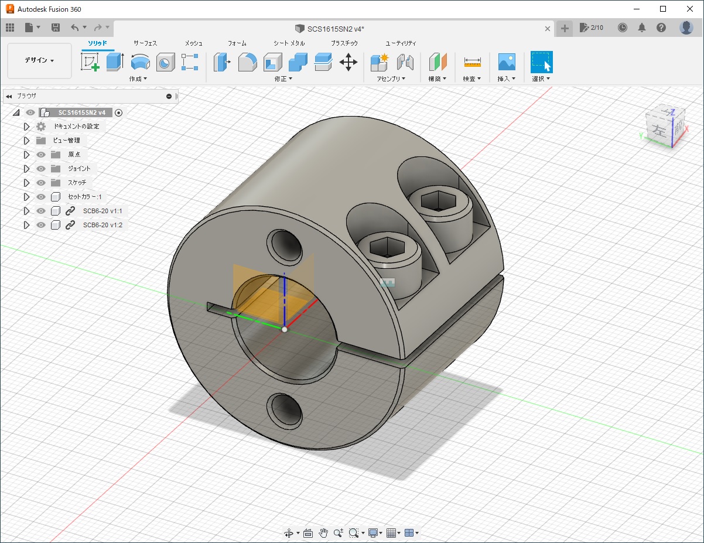Expand the ジョイント folder in the browser
Viewport: 704px width, 543px height.
click(x=27, y=169)
